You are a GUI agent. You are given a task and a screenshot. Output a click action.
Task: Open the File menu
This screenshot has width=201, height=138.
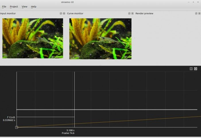point(4,7)
